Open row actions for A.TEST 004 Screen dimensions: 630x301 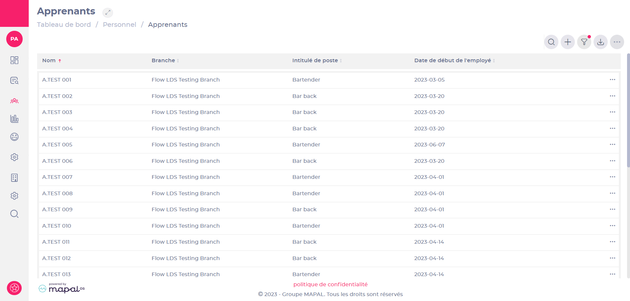(613, 128)
